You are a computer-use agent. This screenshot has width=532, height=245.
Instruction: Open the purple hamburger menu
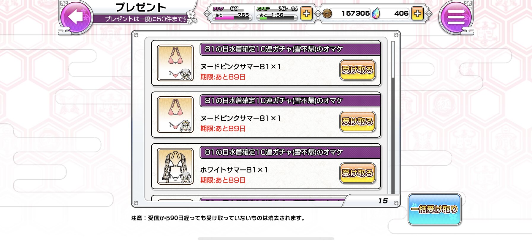point(456,17)
